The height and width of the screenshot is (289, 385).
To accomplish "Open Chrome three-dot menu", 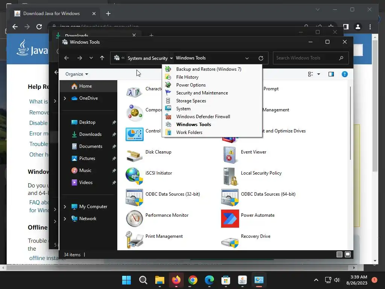I will (x=370, y=27).
